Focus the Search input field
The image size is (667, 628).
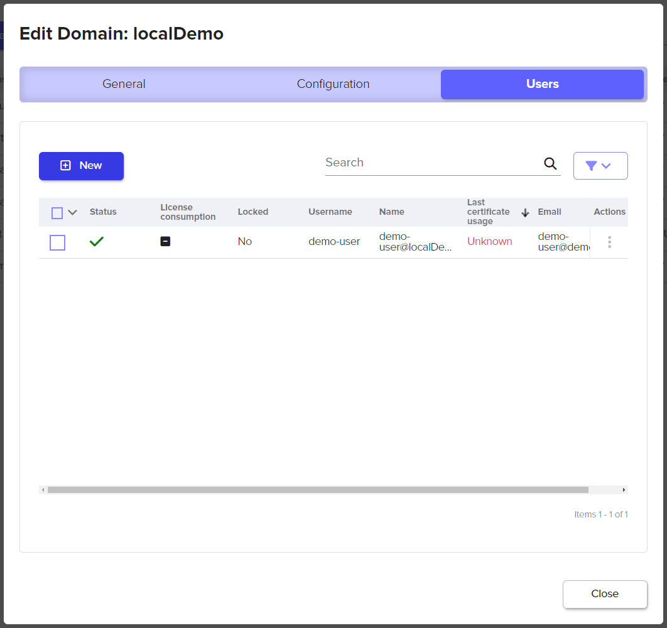(x=430, y=163)
